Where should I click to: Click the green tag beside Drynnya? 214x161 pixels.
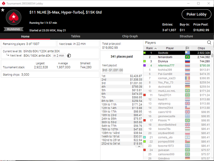point(145,61)
